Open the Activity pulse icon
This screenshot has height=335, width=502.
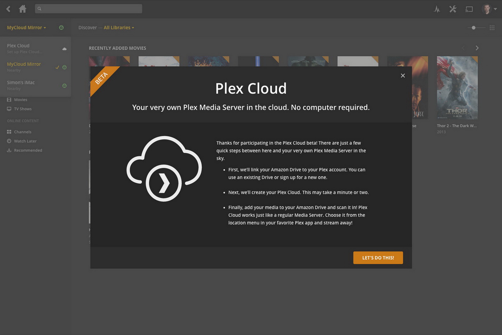437,9
